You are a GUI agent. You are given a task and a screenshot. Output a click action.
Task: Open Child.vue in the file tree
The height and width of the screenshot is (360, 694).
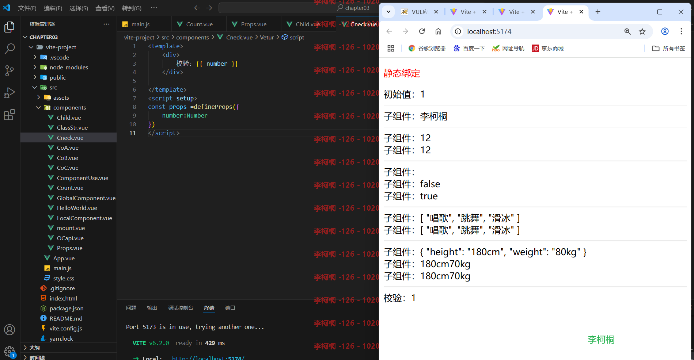pyautogui.click(x=69, y=118)
